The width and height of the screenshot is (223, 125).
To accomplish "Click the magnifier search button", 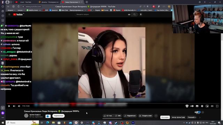I will click(x=134, y=15).
